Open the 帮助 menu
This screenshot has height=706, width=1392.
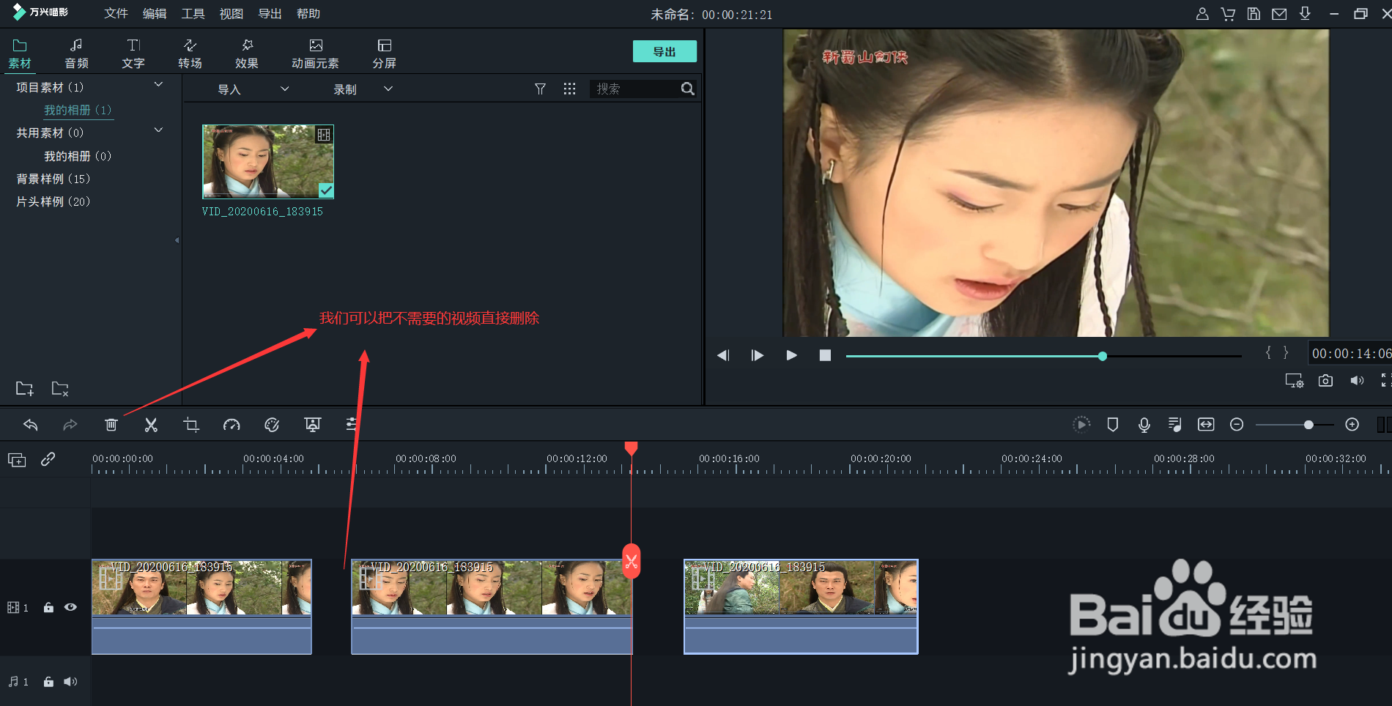click(308, 14)
